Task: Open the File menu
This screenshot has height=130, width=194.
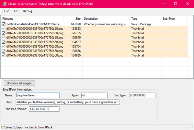Action: (6, 11)
